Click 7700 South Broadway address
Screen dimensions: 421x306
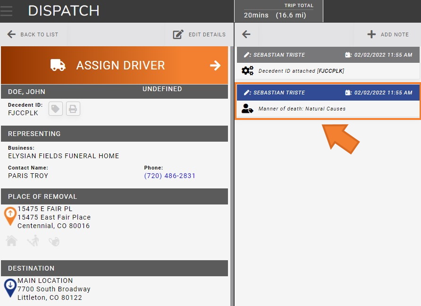tap(54, 289)
